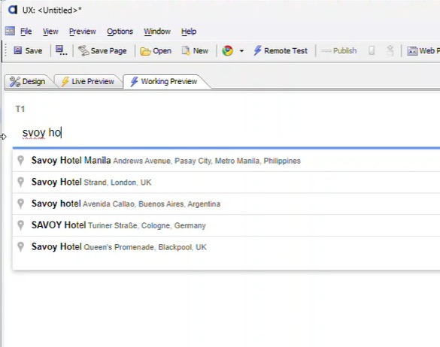This screenshot has height=347, width=440.
Task: Click the T1 label
Action: click(x=20, y=109)
